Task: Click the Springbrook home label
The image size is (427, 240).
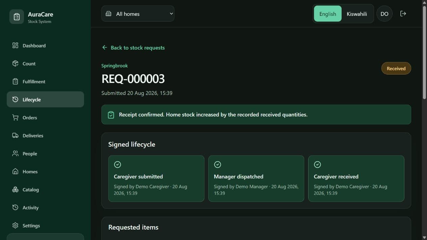Action: tap(114, 66)
